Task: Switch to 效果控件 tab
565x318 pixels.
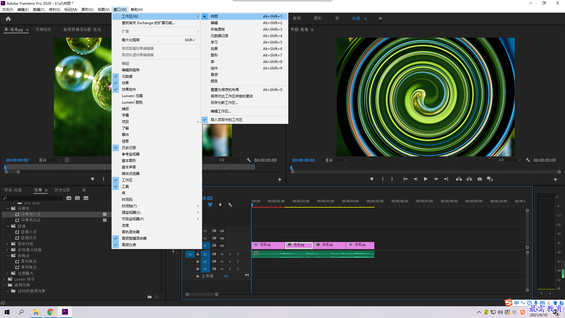Action: tap(43, 30)
